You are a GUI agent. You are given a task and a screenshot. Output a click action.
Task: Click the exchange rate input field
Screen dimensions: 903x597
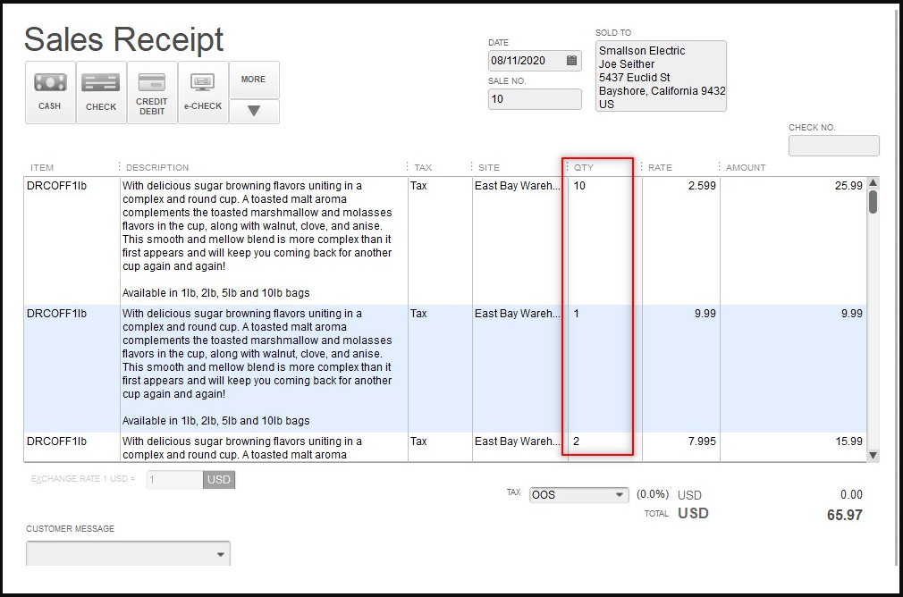[174, 480]
